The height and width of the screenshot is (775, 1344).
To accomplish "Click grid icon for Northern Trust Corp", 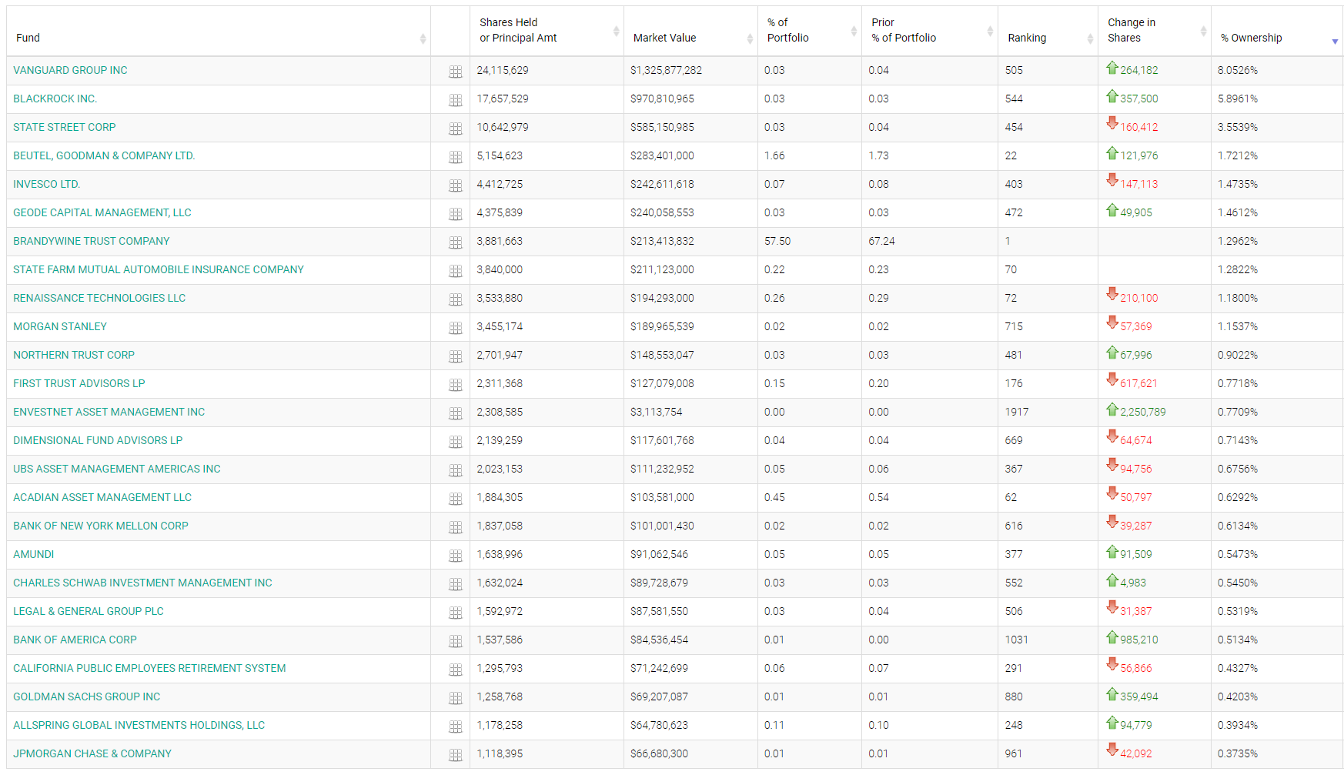I will pyautogui.click(x=456, y=356).
